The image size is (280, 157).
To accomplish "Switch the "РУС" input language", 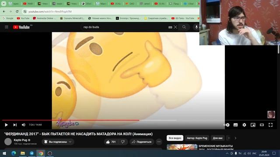I will pos(255,153).
